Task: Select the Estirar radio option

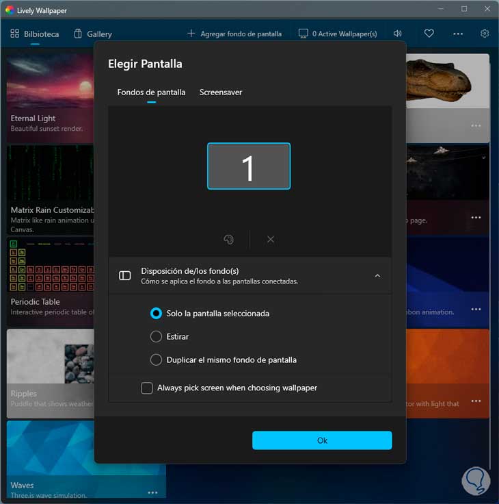Action: tap(170, 336)
